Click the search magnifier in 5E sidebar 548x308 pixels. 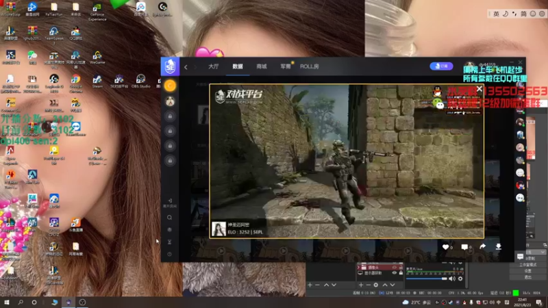pos(169,218)
